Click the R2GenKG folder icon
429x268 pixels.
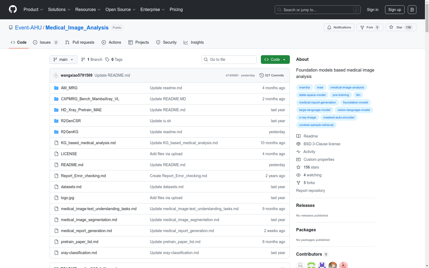point(56,132)
